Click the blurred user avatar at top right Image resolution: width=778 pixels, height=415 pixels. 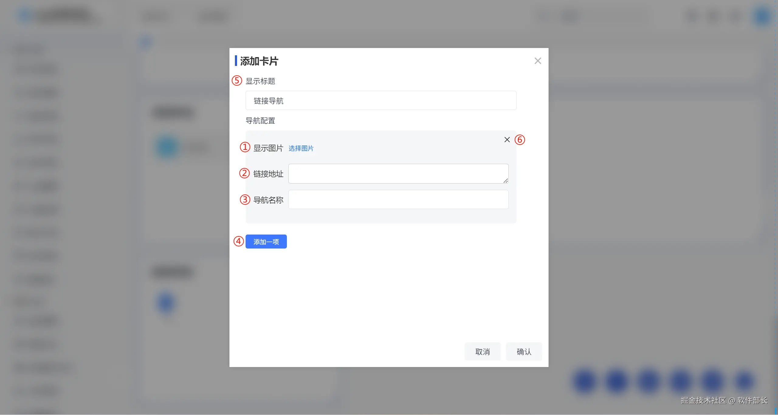tap(762, 16)
